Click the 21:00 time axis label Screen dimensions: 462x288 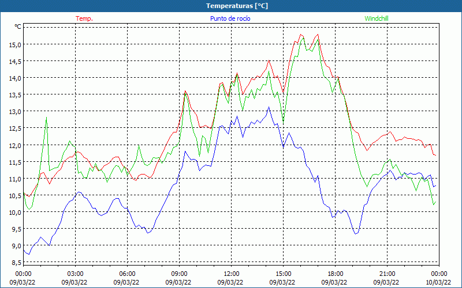point(387,274)
